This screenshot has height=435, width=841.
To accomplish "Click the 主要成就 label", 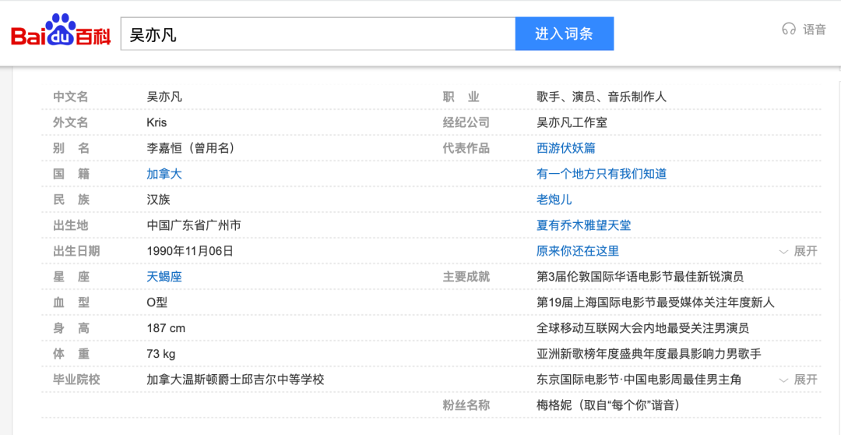I will click(x=466, y=277).
